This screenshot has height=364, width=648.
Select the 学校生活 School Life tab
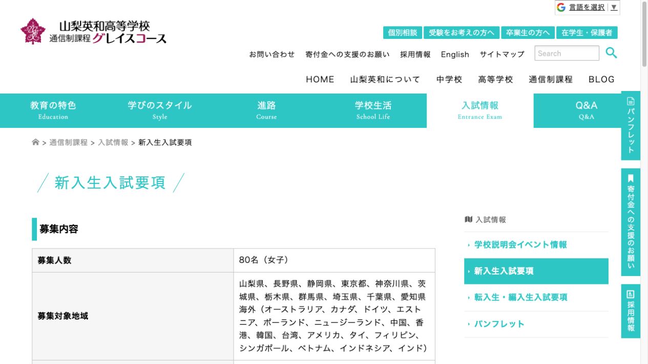[x=373, y=110]
